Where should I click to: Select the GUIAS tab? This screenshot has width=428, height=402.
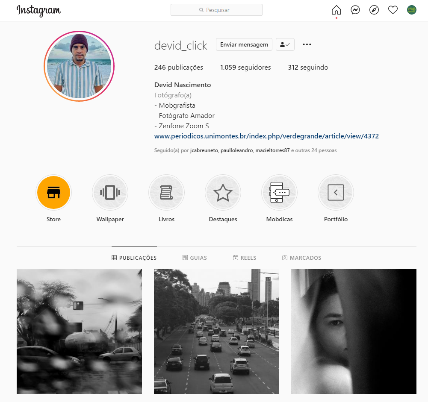pos(195,258)
